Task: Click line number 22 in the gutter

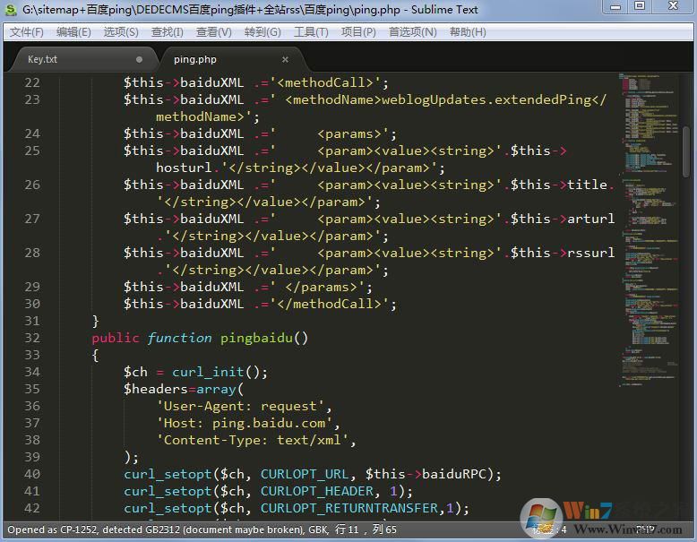Action: [32, 82]
